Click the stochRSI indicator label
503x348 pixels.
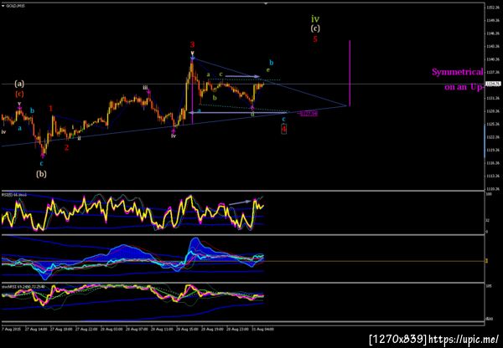[23, 287]
